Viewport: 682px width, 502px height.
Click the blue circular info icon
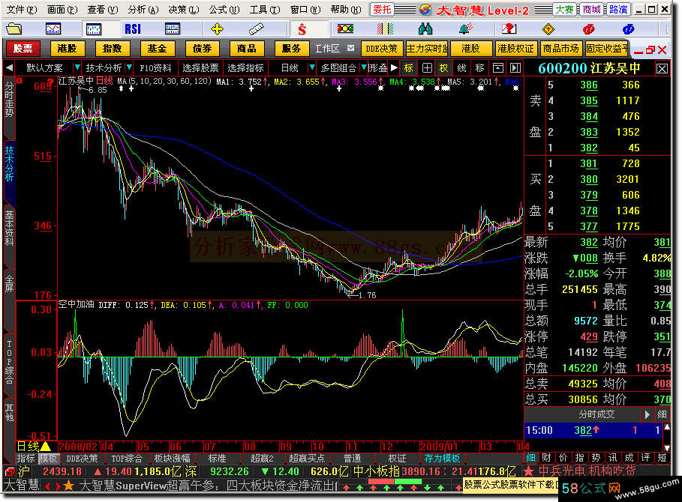click(x=628, y=29)
